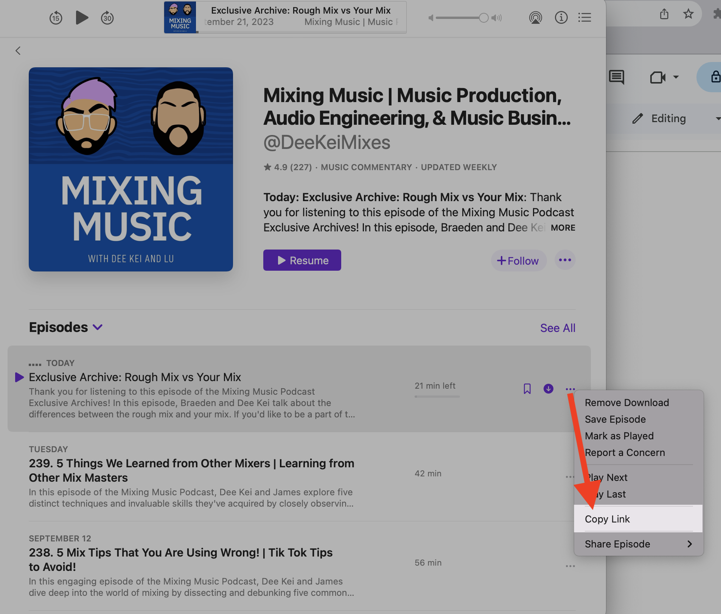Screen dimensions: 721x614
Task: Open episode 238 Mix Tips title
Action: (181, 560)
